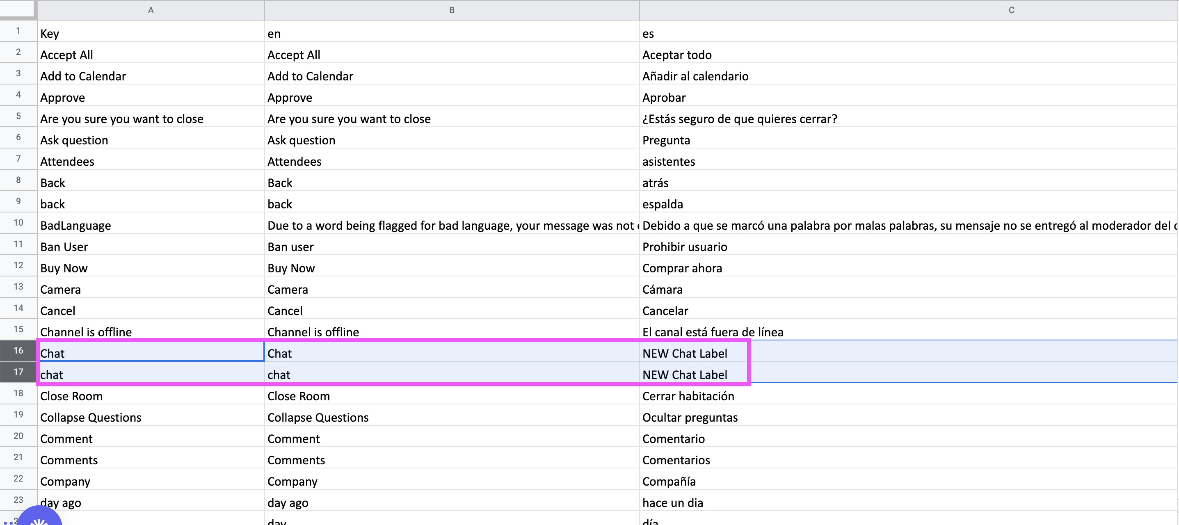Select column B header
This screenshot has height=525, width=1179.
[x=451, y=10]
